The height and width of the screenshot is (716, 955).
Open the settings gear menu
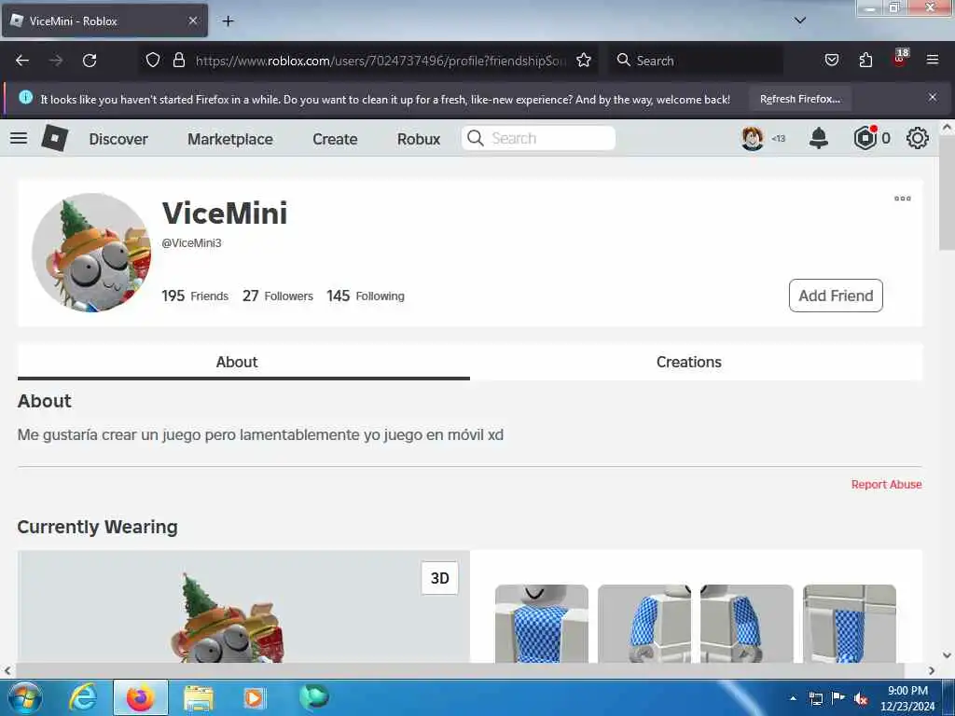[918, 138]
